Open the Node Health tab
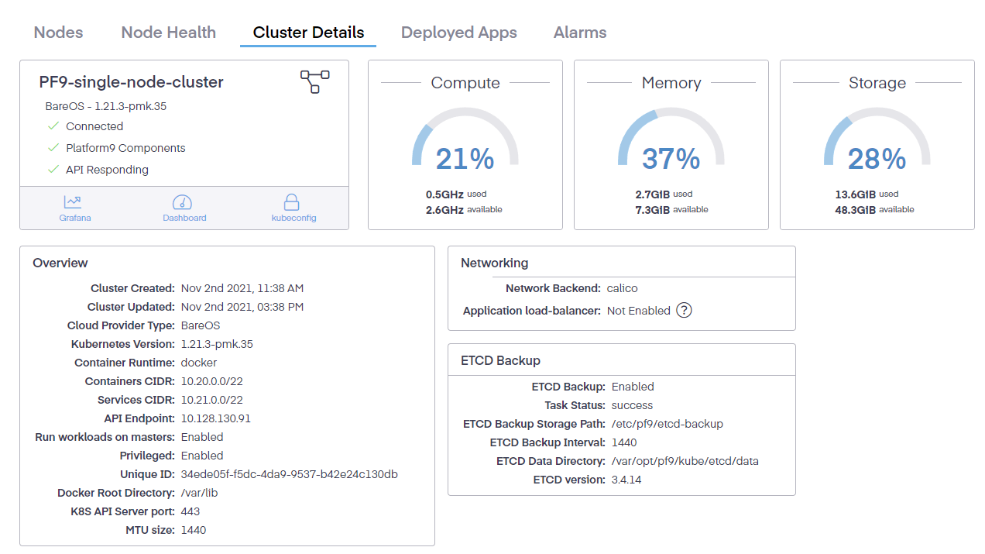Image resolution: width=985 pixels, height=554 pixels. tap(168, 33)
